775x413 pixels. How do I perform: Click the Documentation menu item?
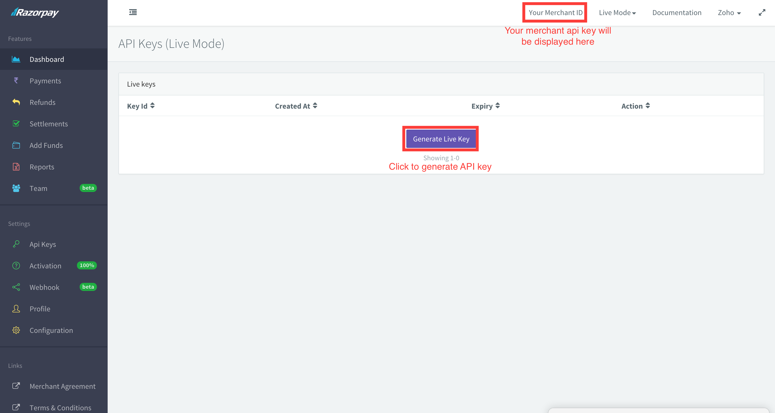click(677, 12)
